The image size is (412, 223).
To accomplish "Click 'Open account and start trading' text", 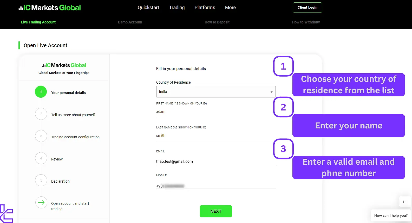I will (x=70, y=206).
